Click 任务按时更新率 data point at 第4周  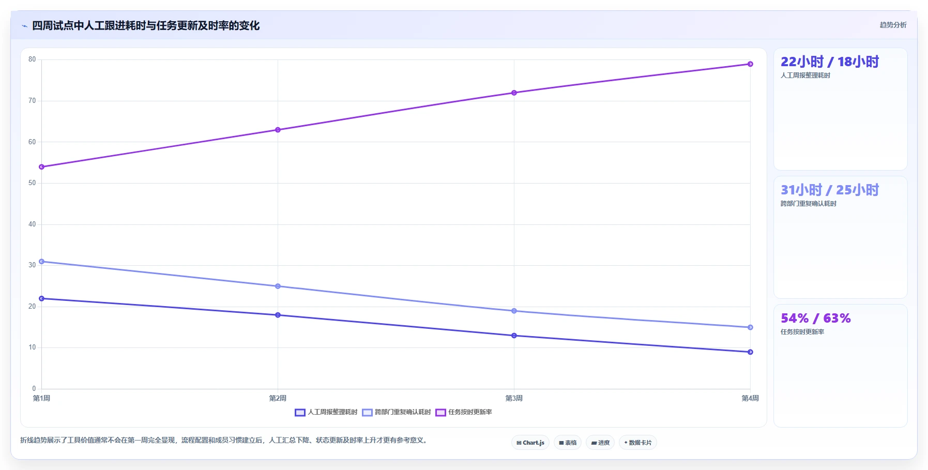750,64
